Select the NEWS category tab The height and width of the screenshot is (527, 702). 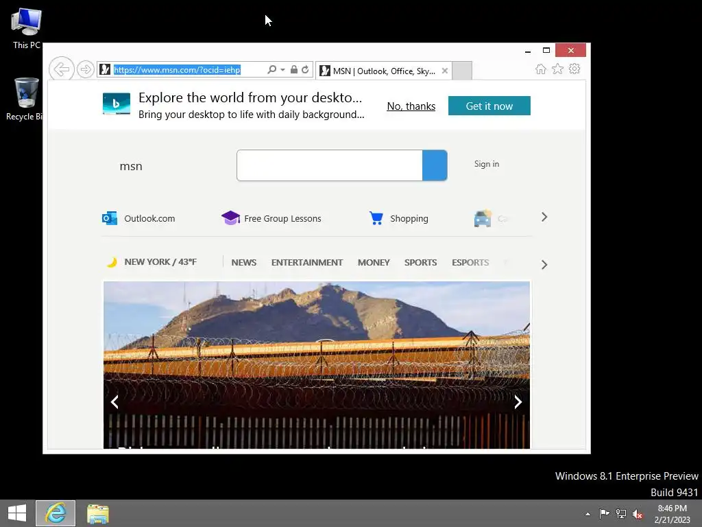tap(244, 263)
